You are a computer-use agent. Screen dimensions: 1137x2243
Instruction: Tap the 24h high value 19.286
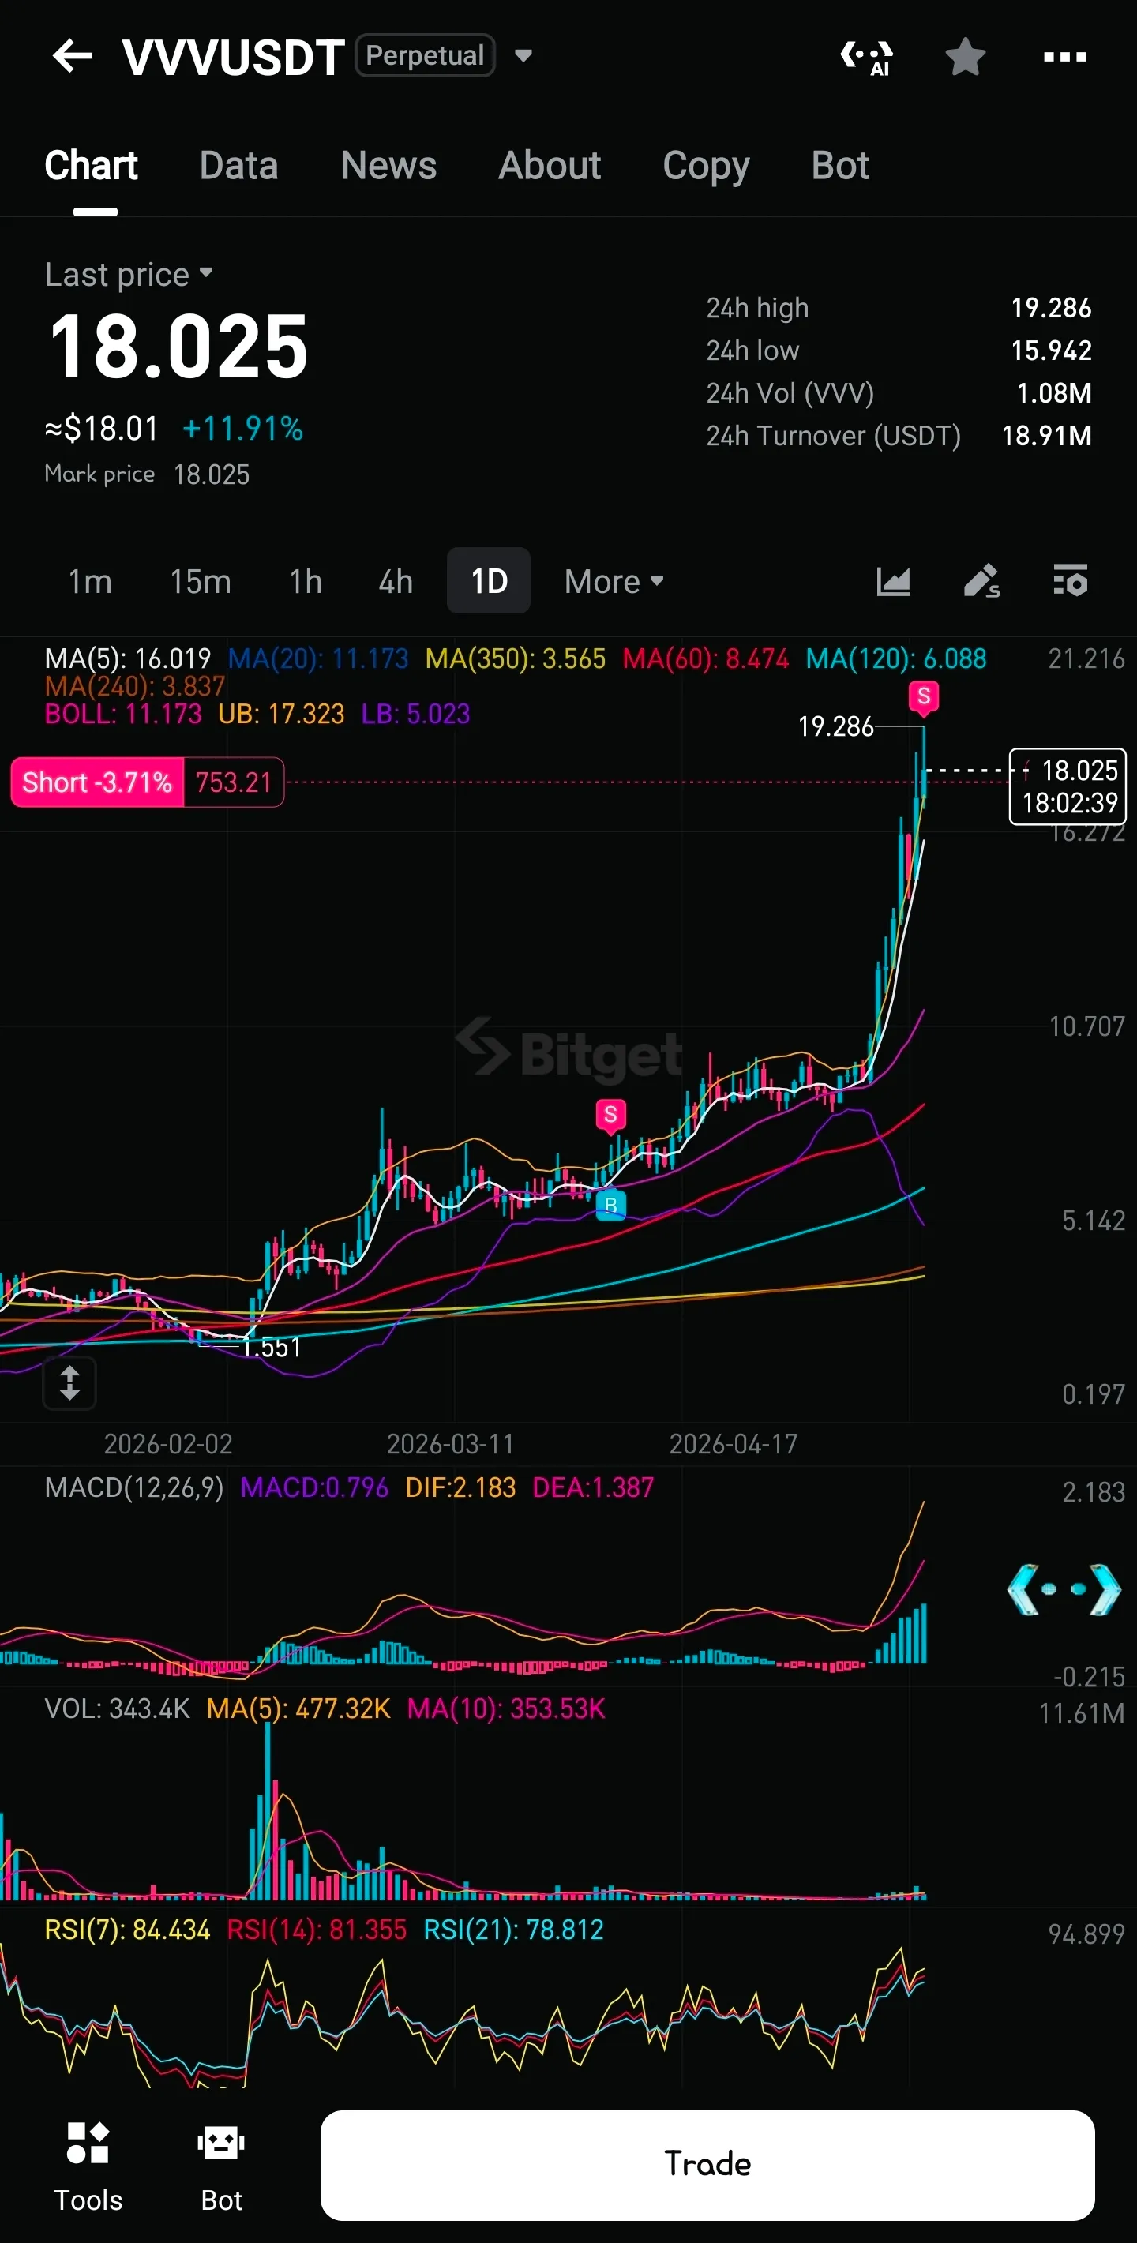(x=1051, y=308)
